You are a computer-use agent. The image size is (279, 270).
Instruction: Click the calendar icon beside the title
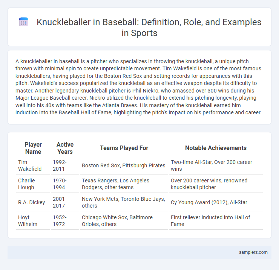[24, 22]
